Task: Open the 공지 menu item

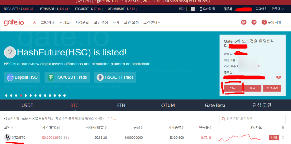Action: click(116, 23)
